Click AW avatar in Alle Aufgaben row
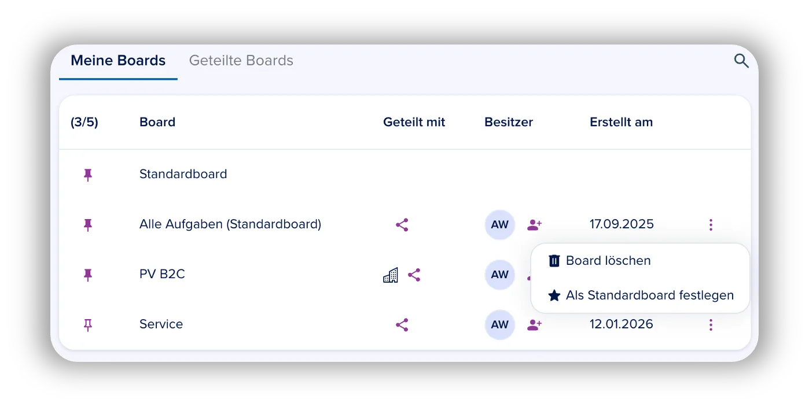 [499, 225]
